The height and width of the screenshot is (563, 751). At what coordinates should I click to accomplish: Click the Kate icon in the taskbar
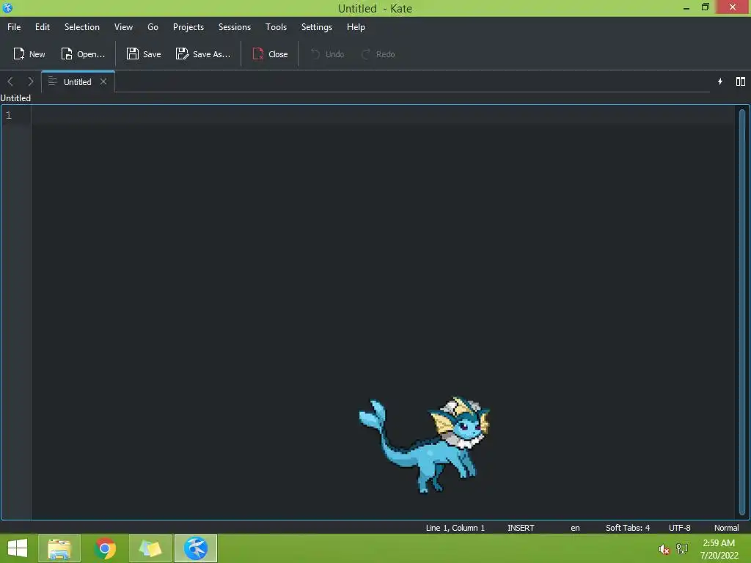click(x=196, y=548)
